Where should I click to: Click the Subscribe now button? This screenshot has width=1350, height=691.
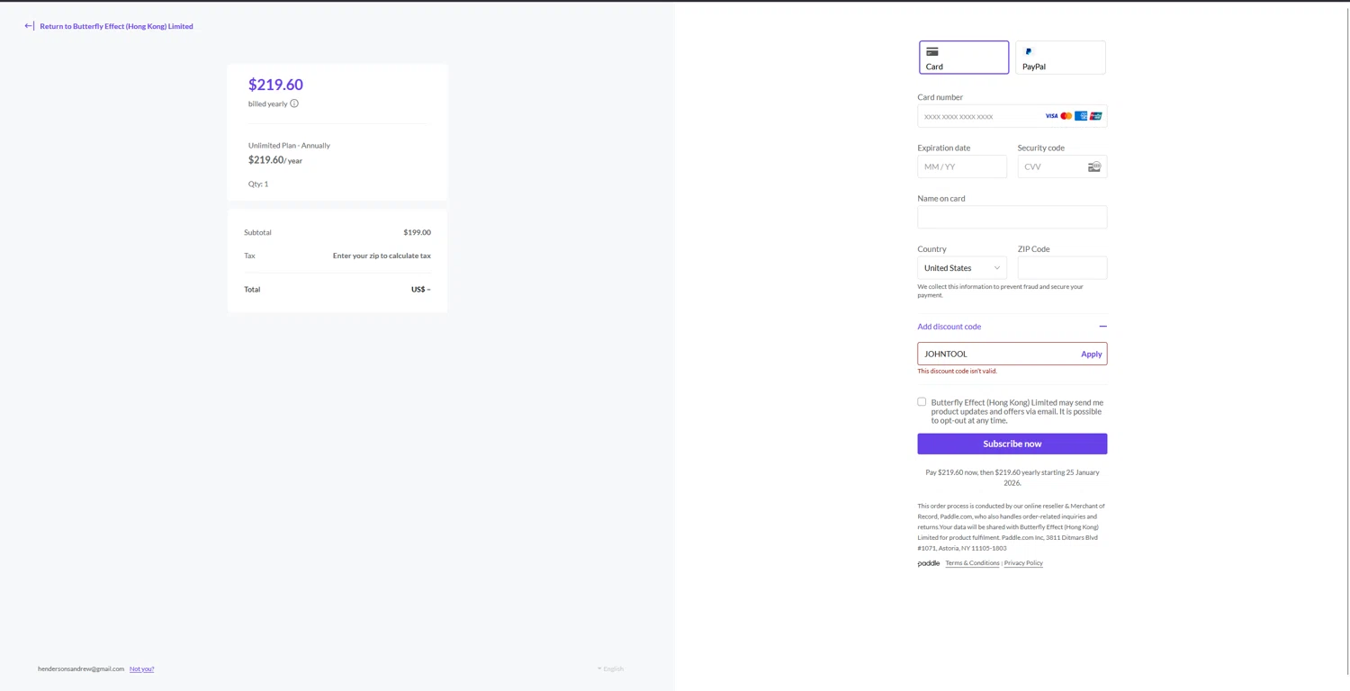[x=1012, y=444]
